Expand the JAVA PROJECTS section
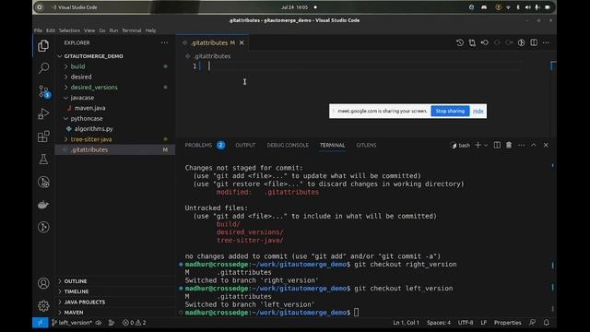590x332 pixels. 114,302
